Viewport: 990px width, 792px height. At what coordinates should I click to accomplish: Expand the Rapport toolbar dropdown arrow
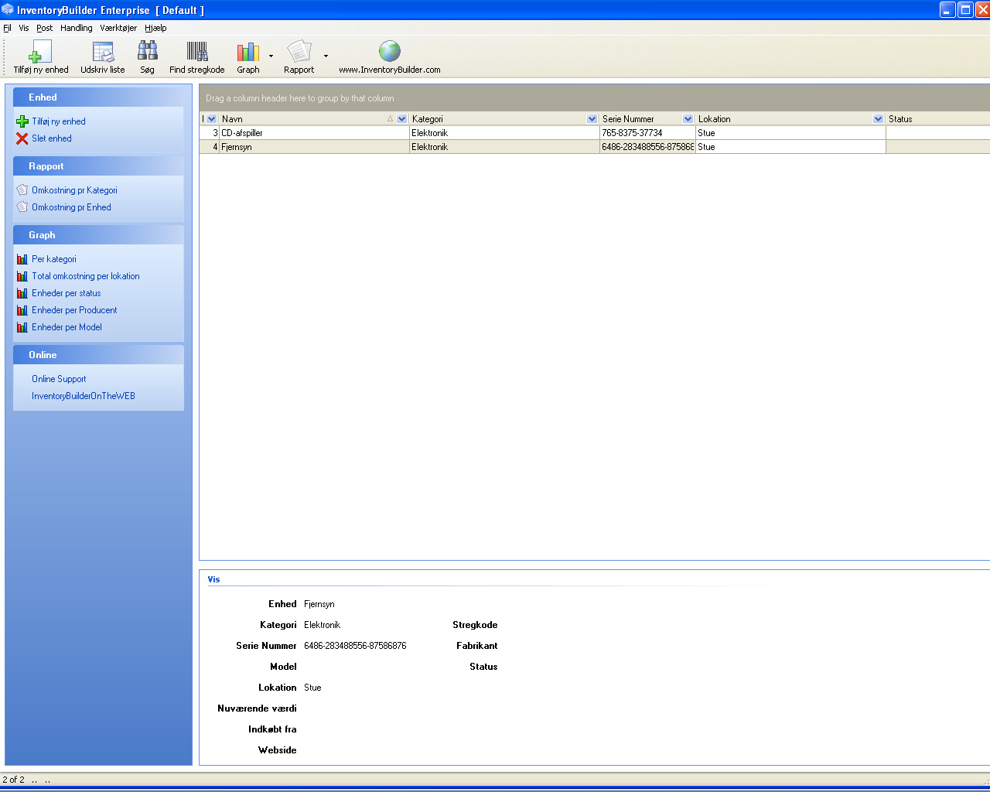(x=326, y=56)
